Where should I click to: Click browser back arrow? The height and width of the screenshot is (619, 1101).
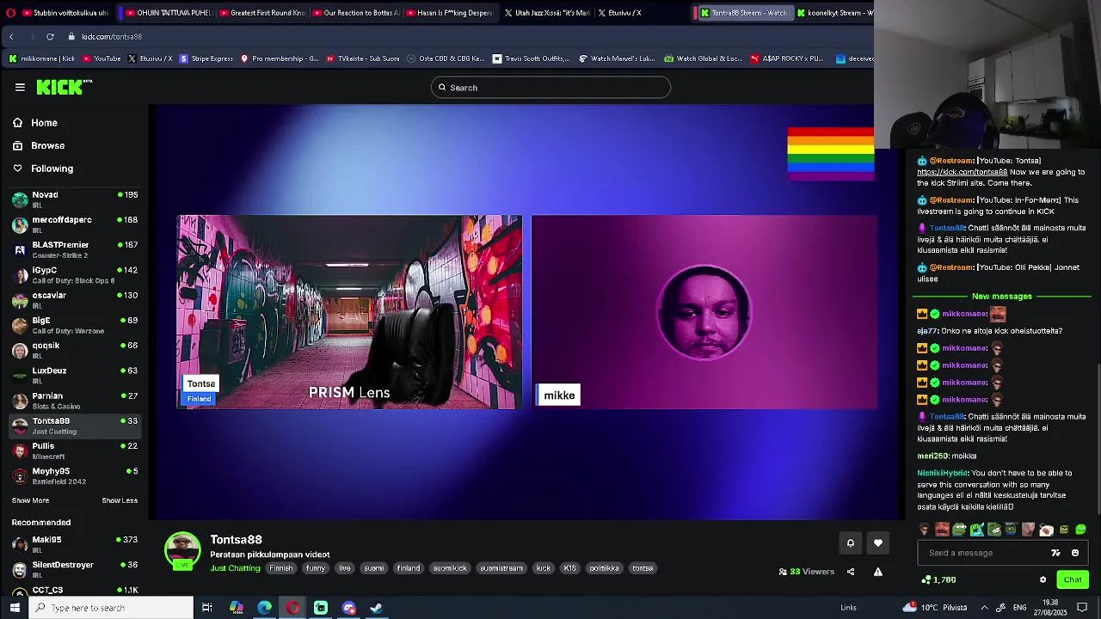pyautogui.click(x=11, y=37)
